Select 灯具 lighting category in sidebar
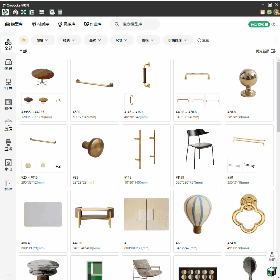This screenshot has height=280, width=280. (8, 84)
